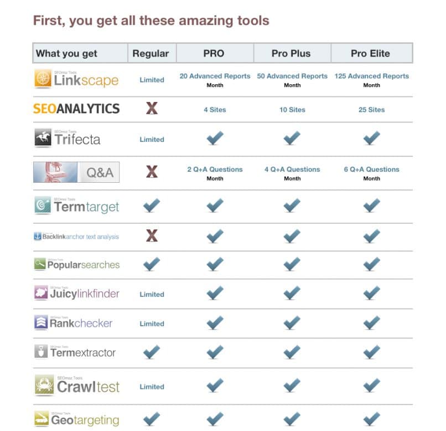
Task: Click the Linkscape compass icon
Action: (x=43, y=78)
